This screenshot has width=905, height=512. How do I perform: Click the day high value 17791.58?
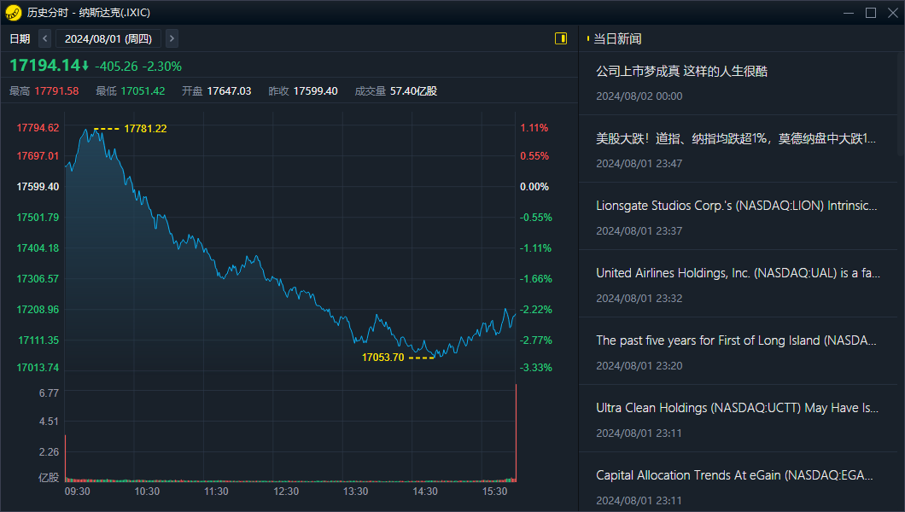56,91
